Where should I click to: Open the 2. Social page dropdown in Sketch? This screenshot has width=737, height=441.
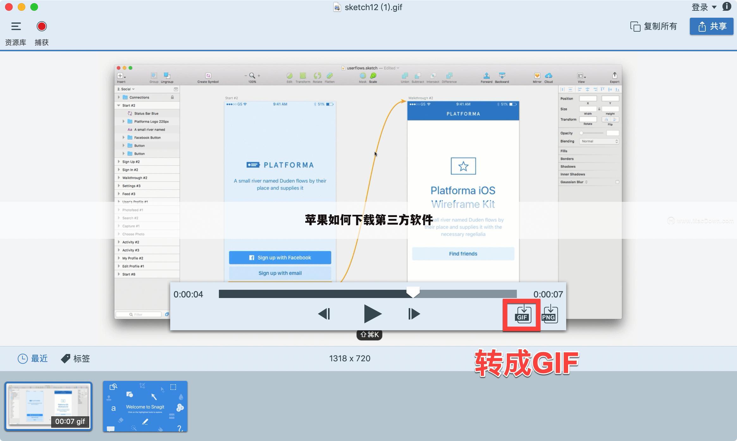click(126, 89)
